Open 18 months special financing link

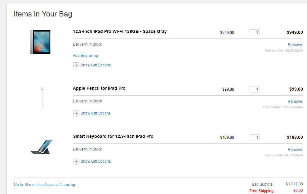pos(44,185)
